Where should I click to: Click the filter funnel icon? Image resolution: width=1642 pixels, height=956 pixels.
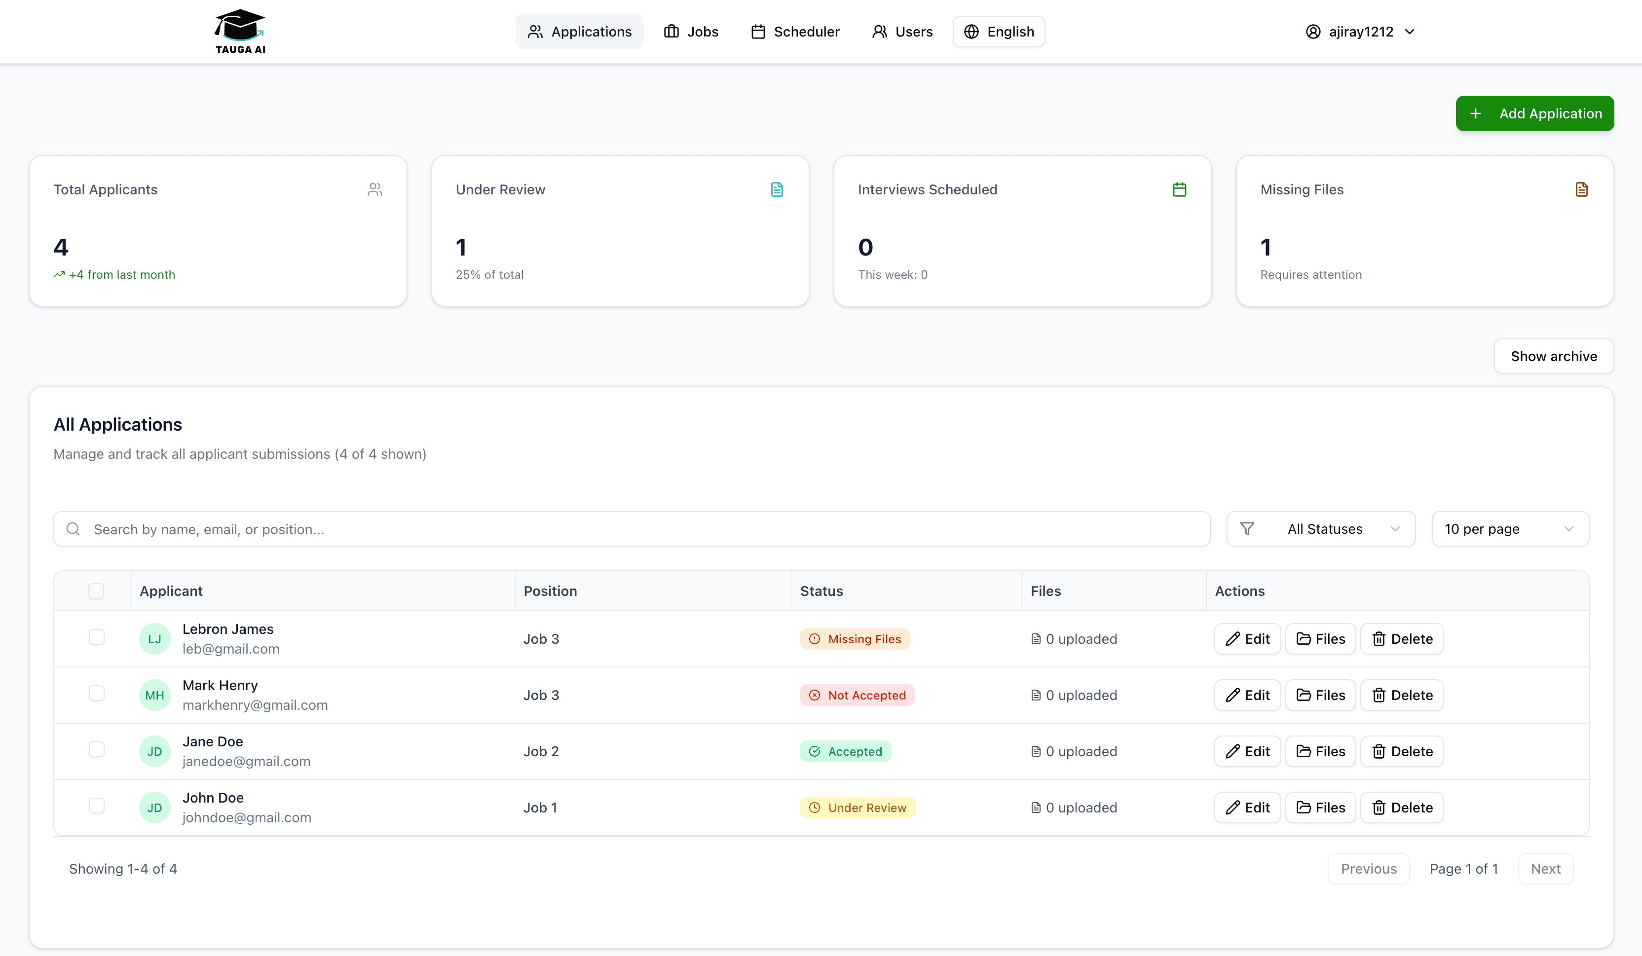click(1246, 528)
